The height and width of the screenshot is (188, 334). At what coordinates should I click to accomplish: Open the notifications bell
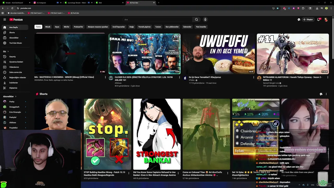pyautogui.click(x=319, y=20)
